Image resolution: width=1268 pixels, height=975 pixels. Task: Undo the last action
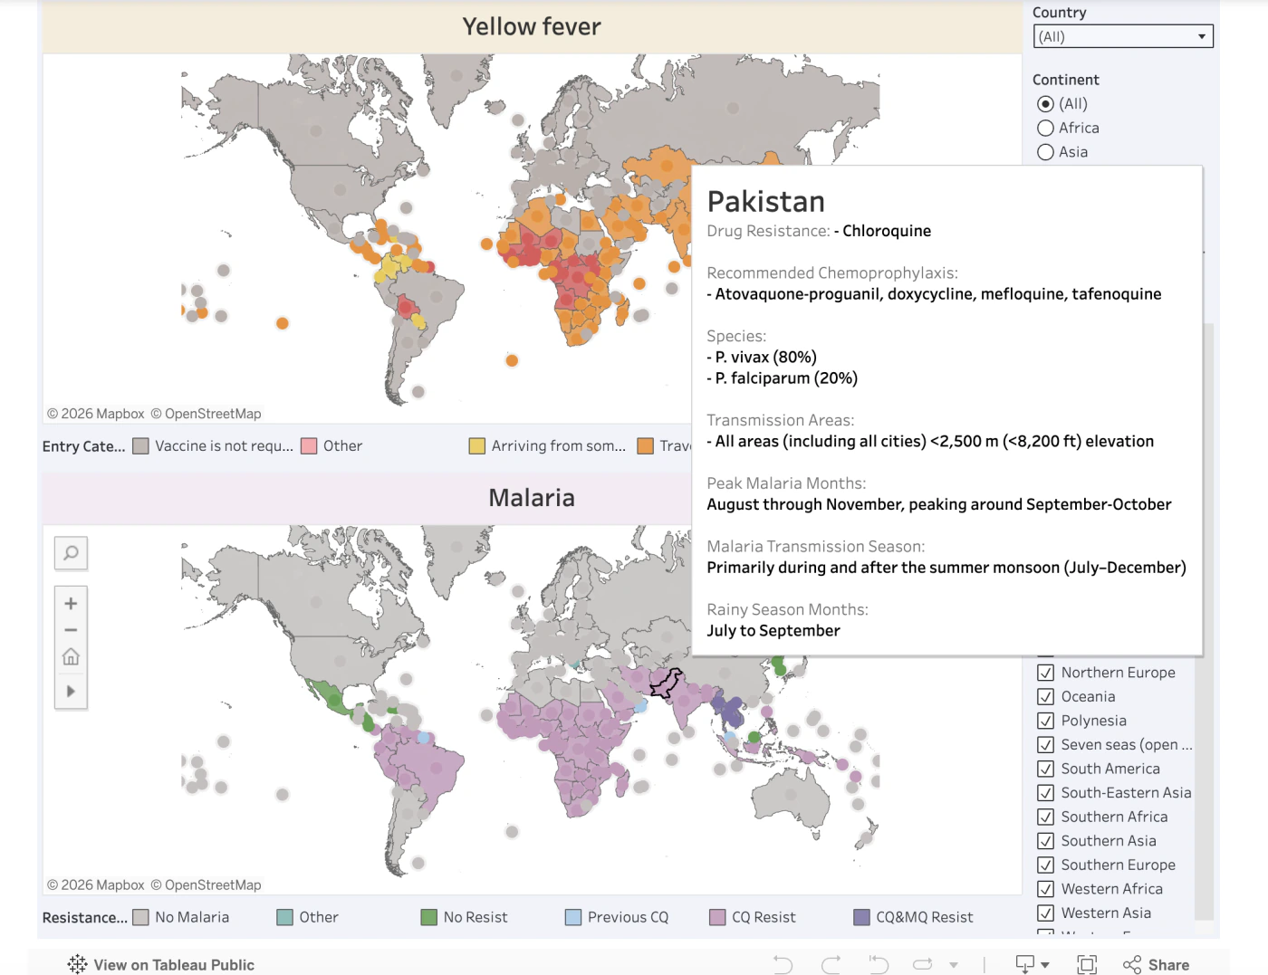pyautogui.click(x=783, y=965)
